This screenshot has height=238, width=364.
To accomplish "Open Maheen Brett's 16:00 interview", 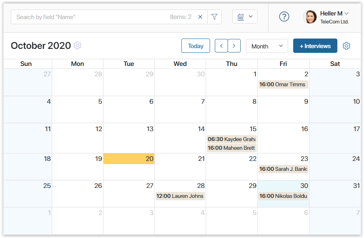I will (232, 148).
